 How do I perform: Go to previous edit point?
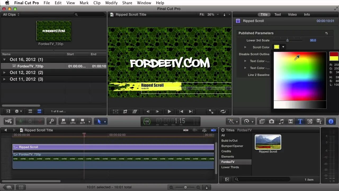point(181,111)
